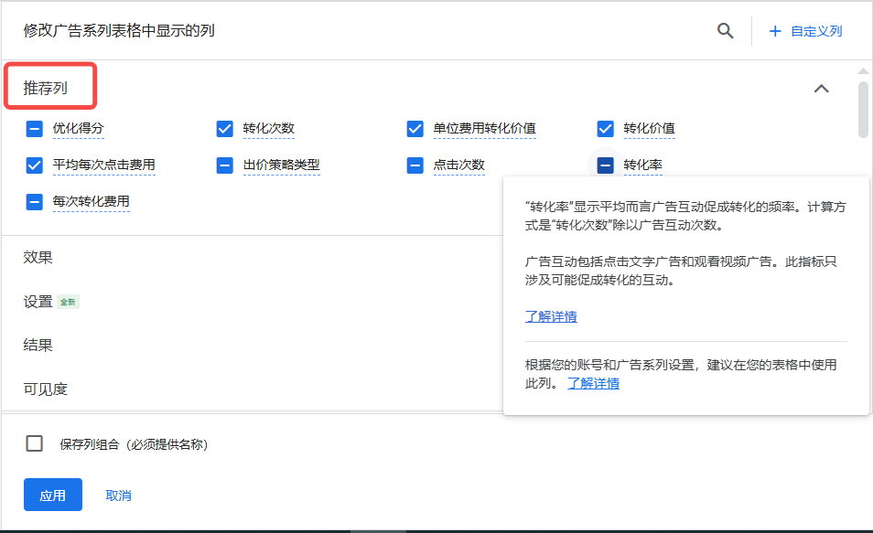The image size is (873, 533).
Task: Open the column search magnifier icon
Action: coord(725,30)
